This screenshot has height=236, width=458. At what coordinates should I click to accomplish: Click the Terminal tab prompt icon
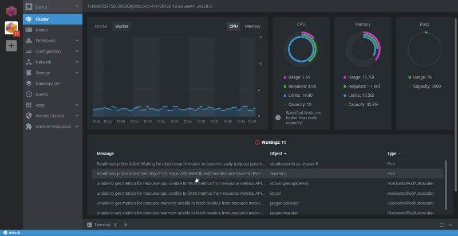click(x=90, y=225)
